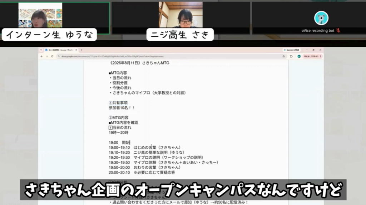This screenshot has width=366, height=205.
Task: Click the 19:30~19:50 マイプロ体験 line
Action: (x=164, y=162)
